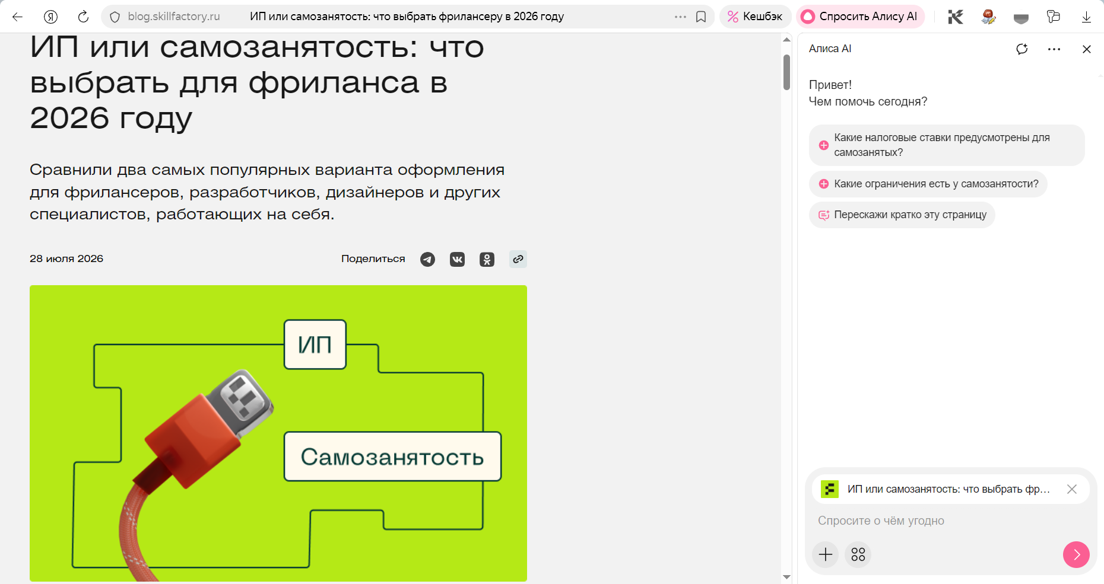Start a new Алиса AI chat
Image resolution: width=1104 pixels, height=584 pixels.
1021,49
